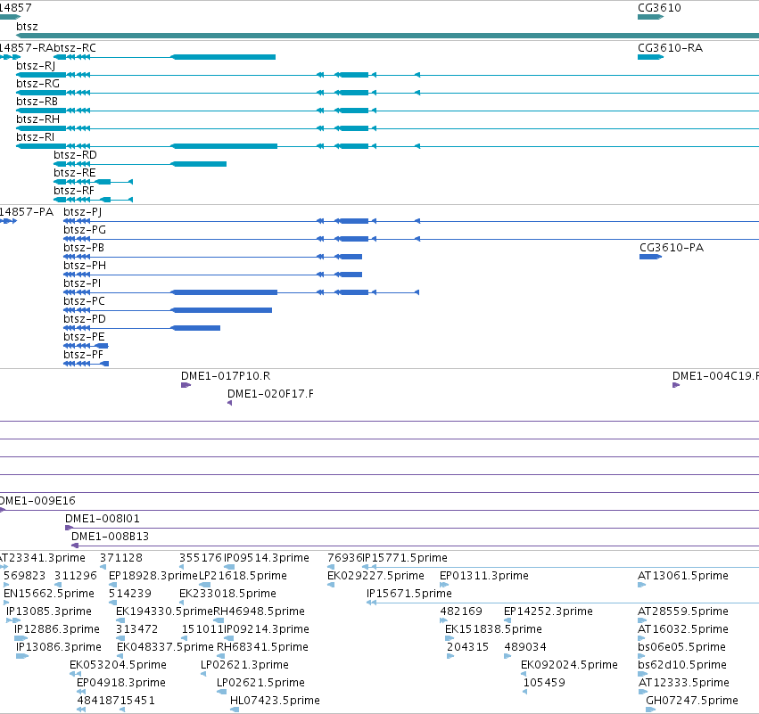759x714 pixels.
Task: Click the RH46948.5prime EST label
Action: coord(259,611)
